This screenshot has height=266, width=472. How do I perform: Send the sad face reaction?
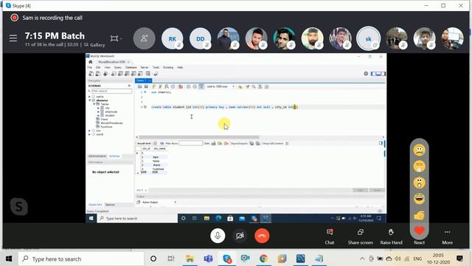tap(420, 150)
